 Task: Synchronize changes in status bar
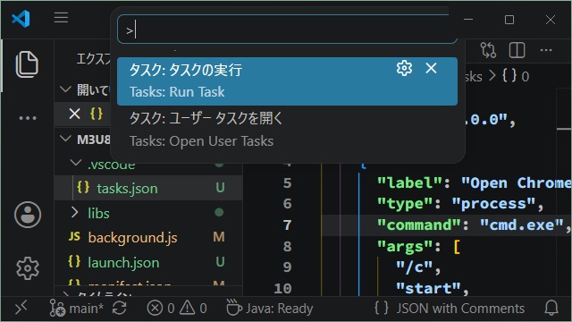[119, 309]
